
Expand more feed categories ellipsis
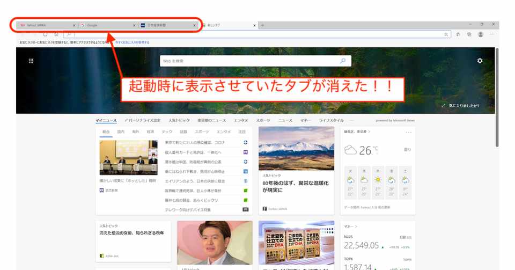(x=352, y=121)
